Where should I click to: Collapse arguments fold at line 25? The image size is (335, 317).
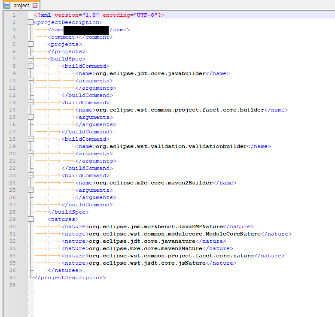pos(31,190)
